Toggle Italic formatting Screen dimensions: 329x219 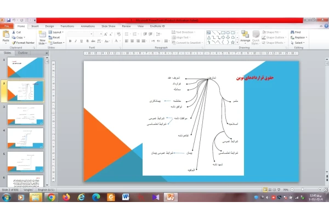pyautogui.click(x=76, y=41)
